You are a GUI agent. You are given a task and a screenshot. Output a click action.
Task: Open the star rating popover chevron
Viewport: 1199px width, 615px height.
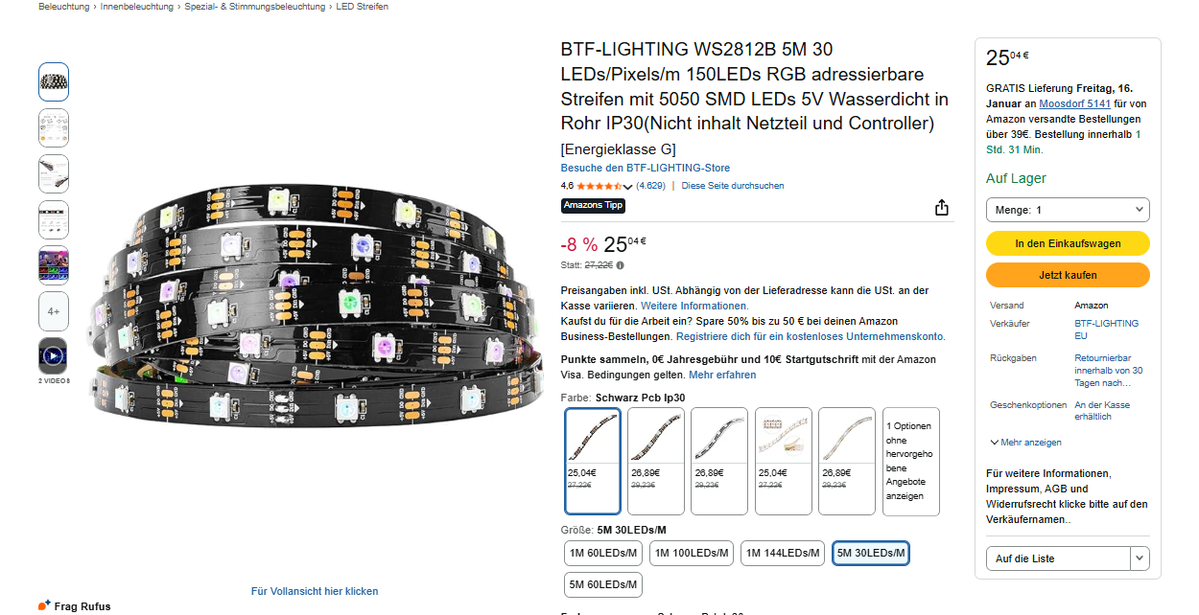[627, 186]
